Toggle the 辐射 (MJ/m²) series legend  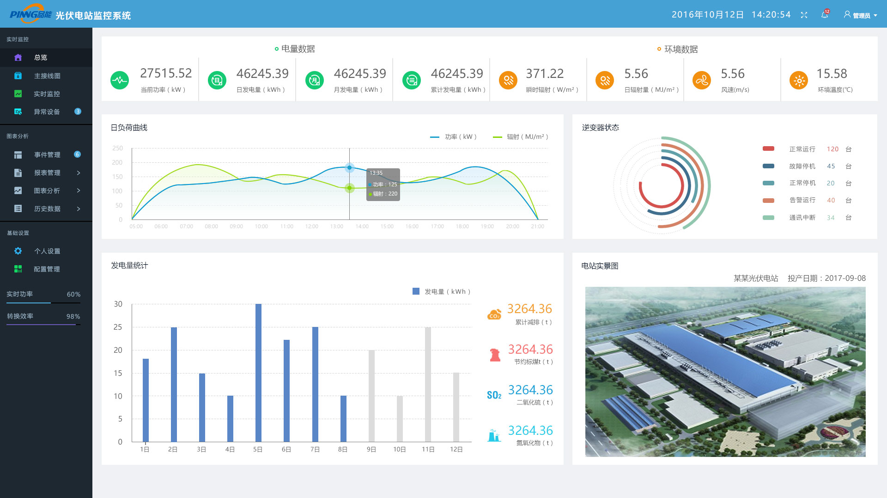[521, 137]
